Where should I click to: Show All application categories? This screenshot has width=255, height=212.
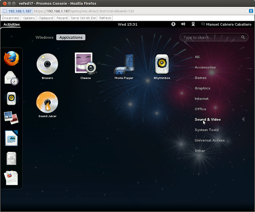coord(197,57)
